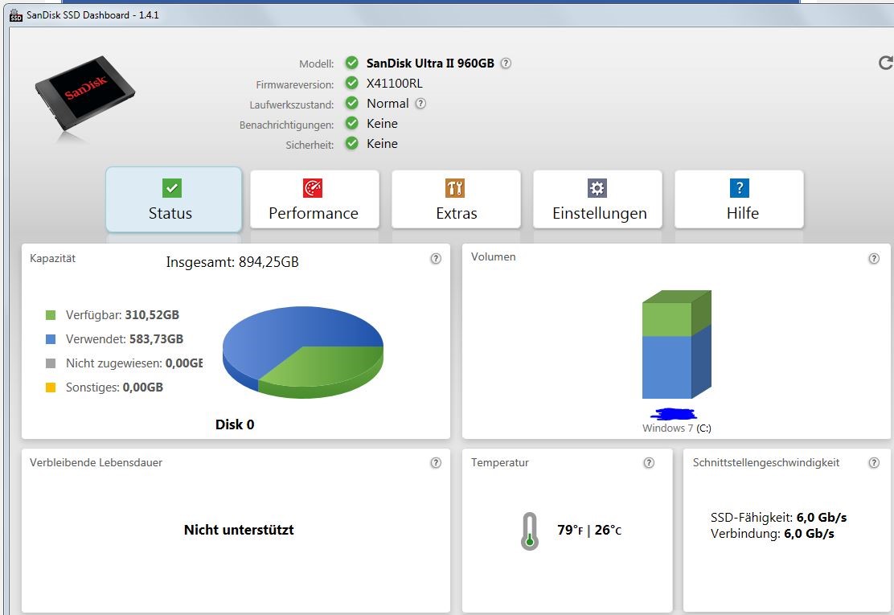Click green checkmark next to Modell
The height and width of the screenshot is (615, 894).
tap(352, 63)
